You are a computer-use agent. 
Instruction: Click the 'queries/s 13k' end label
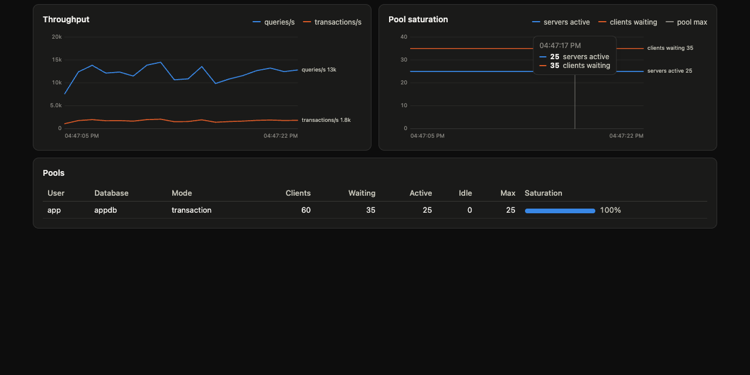[319, 70]
